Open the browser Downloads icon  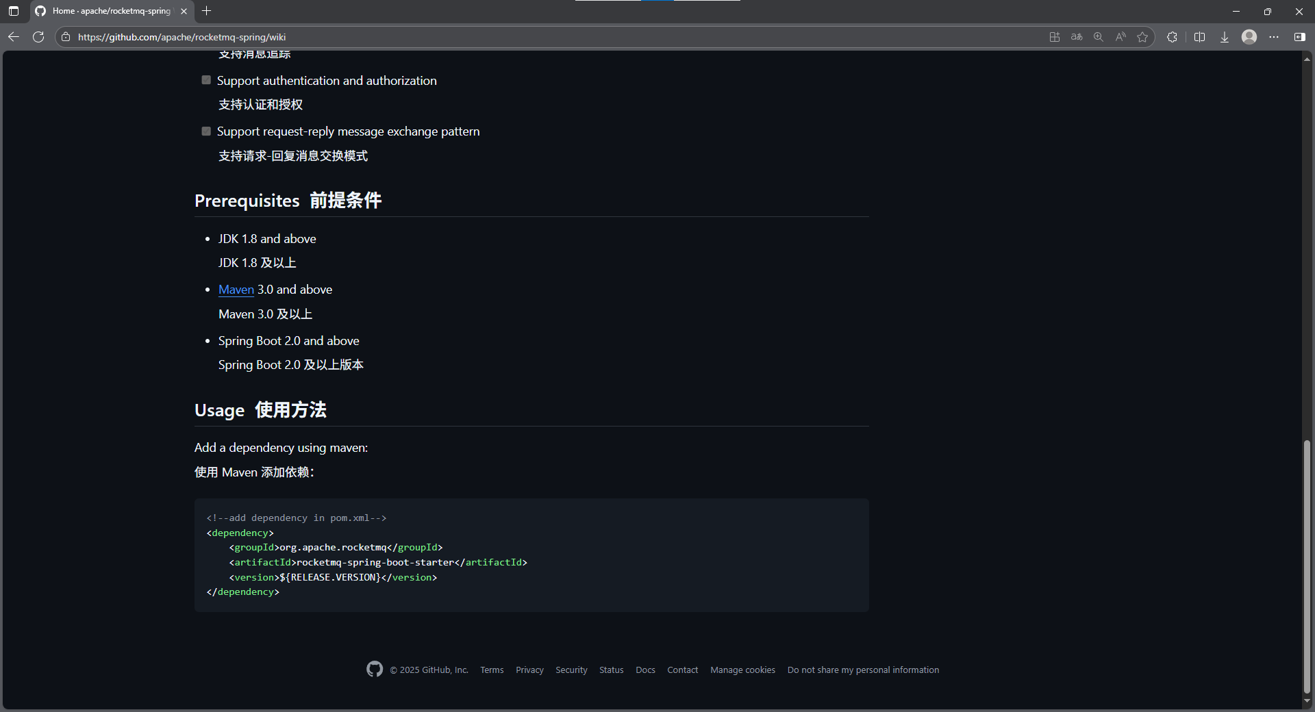(x=1225, y=37)
